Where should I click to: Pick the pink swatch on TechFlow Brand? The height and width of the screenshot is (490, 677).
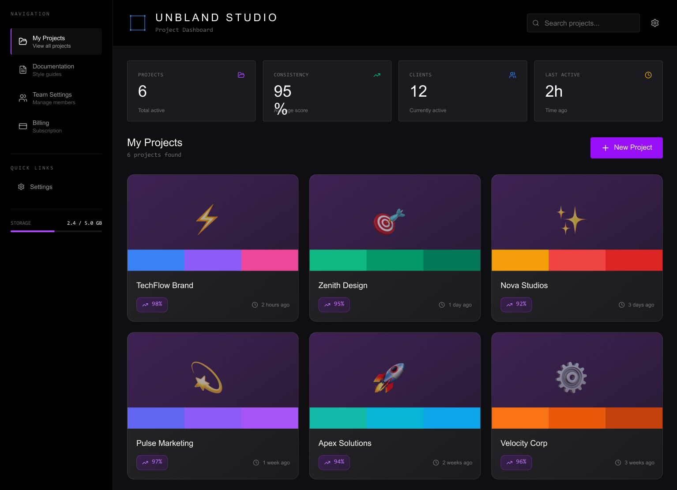tap(270, 260)
